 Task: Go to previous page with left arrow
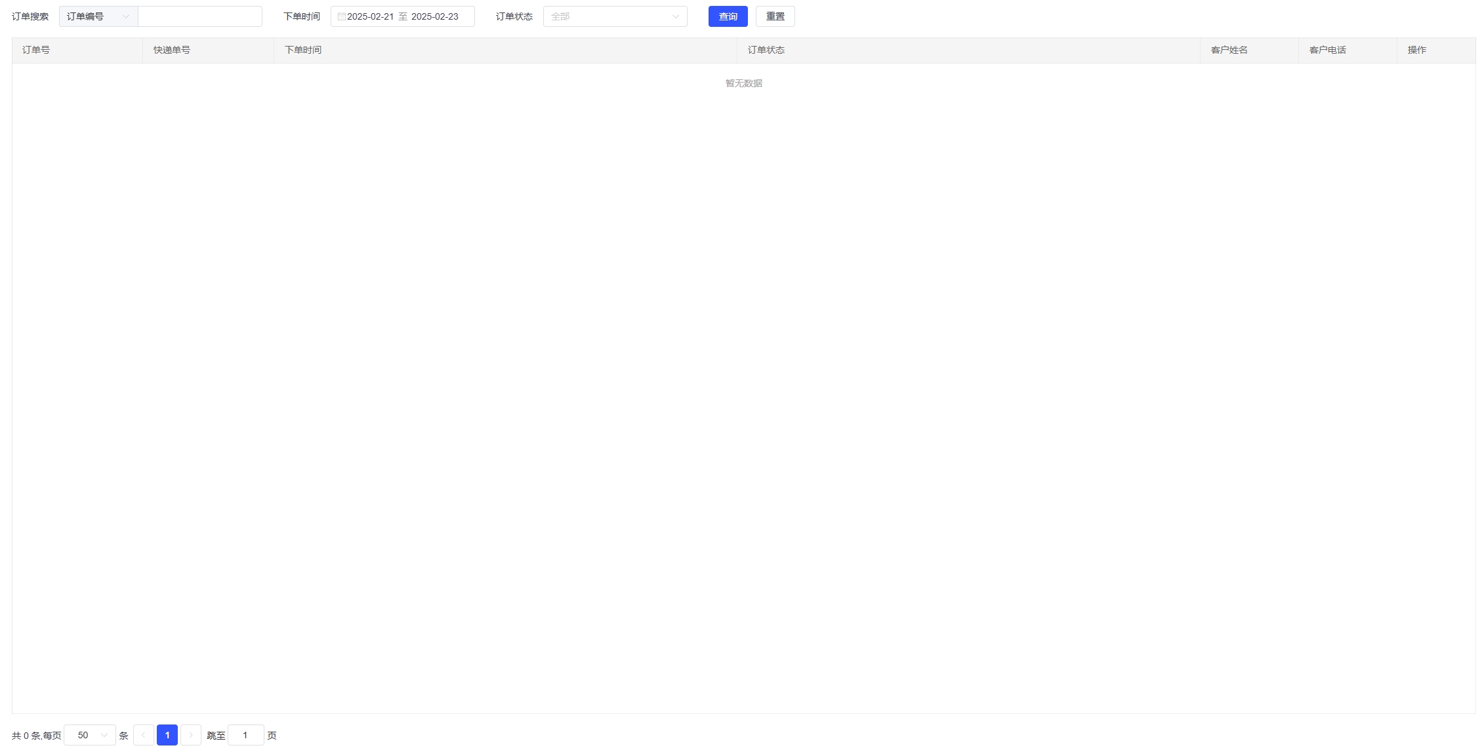(144, 735)
